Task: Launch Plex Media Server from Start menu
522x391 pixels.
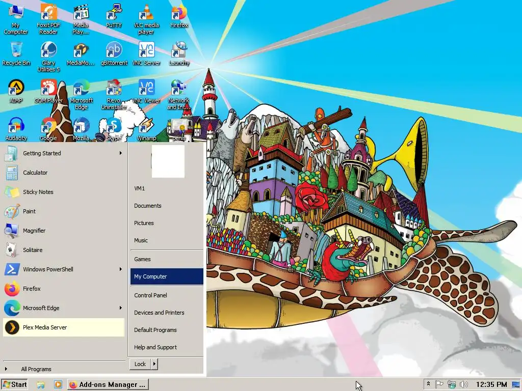Action: pyautogui.click(x=63, y=327)
